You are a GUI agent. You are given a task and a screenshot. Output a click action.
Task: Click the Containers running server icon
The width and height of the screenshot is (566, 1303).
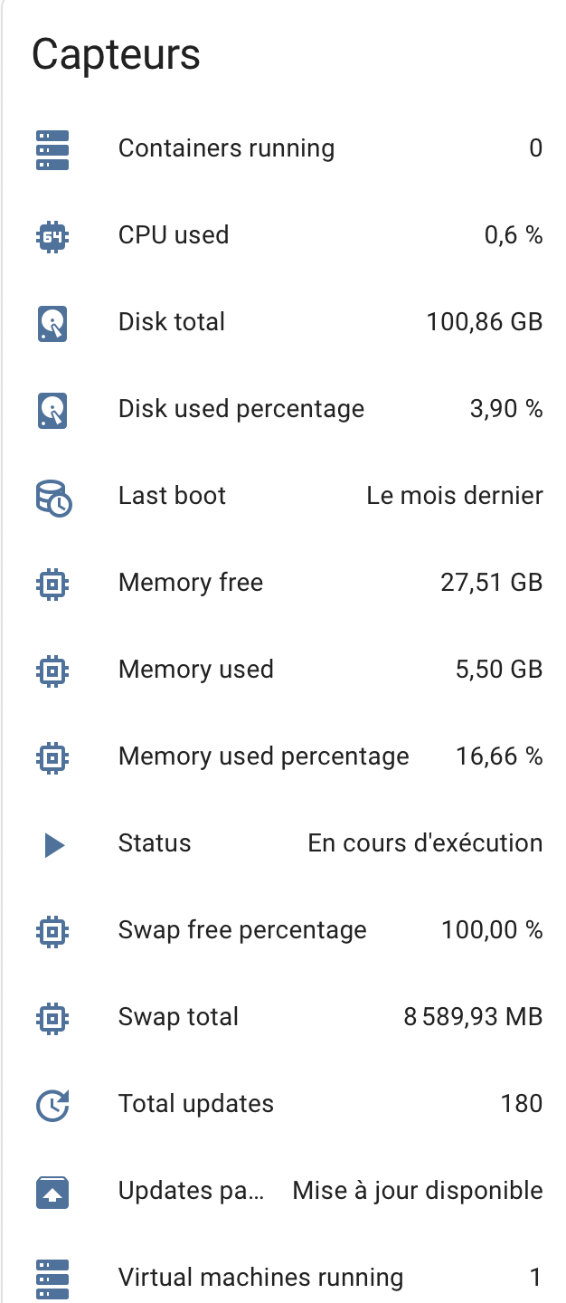click(52, 149)
